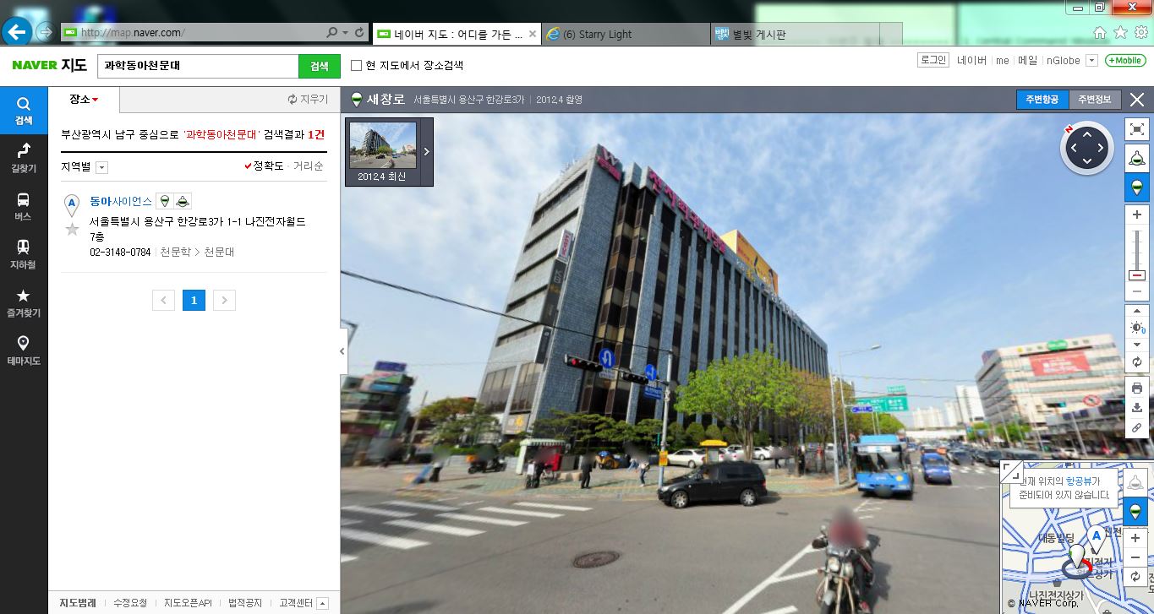Open the 동아사이언스 search result link
The height and width of the screenshot is (614, 1154).
[121, 201]
